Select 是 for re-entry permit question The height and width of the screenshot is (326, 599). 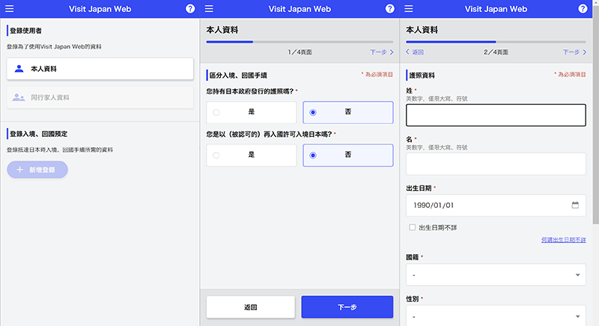[x=252, y=156]
